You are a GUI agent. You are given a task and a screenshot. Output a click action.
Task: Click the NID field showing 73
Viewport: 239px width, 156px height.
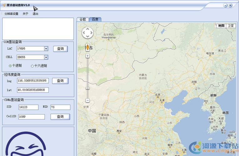[60, 107]
